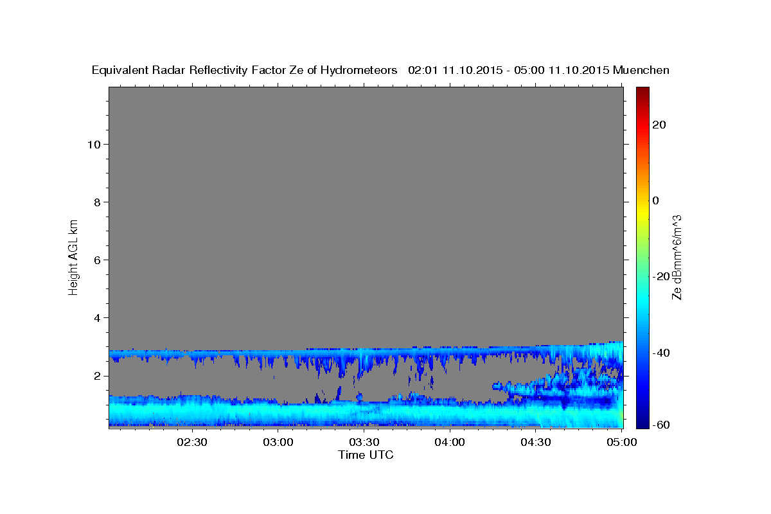Viewport: 771px width, 514px height.
Task: Click the colorbar tick label -20
Action: 660,276
